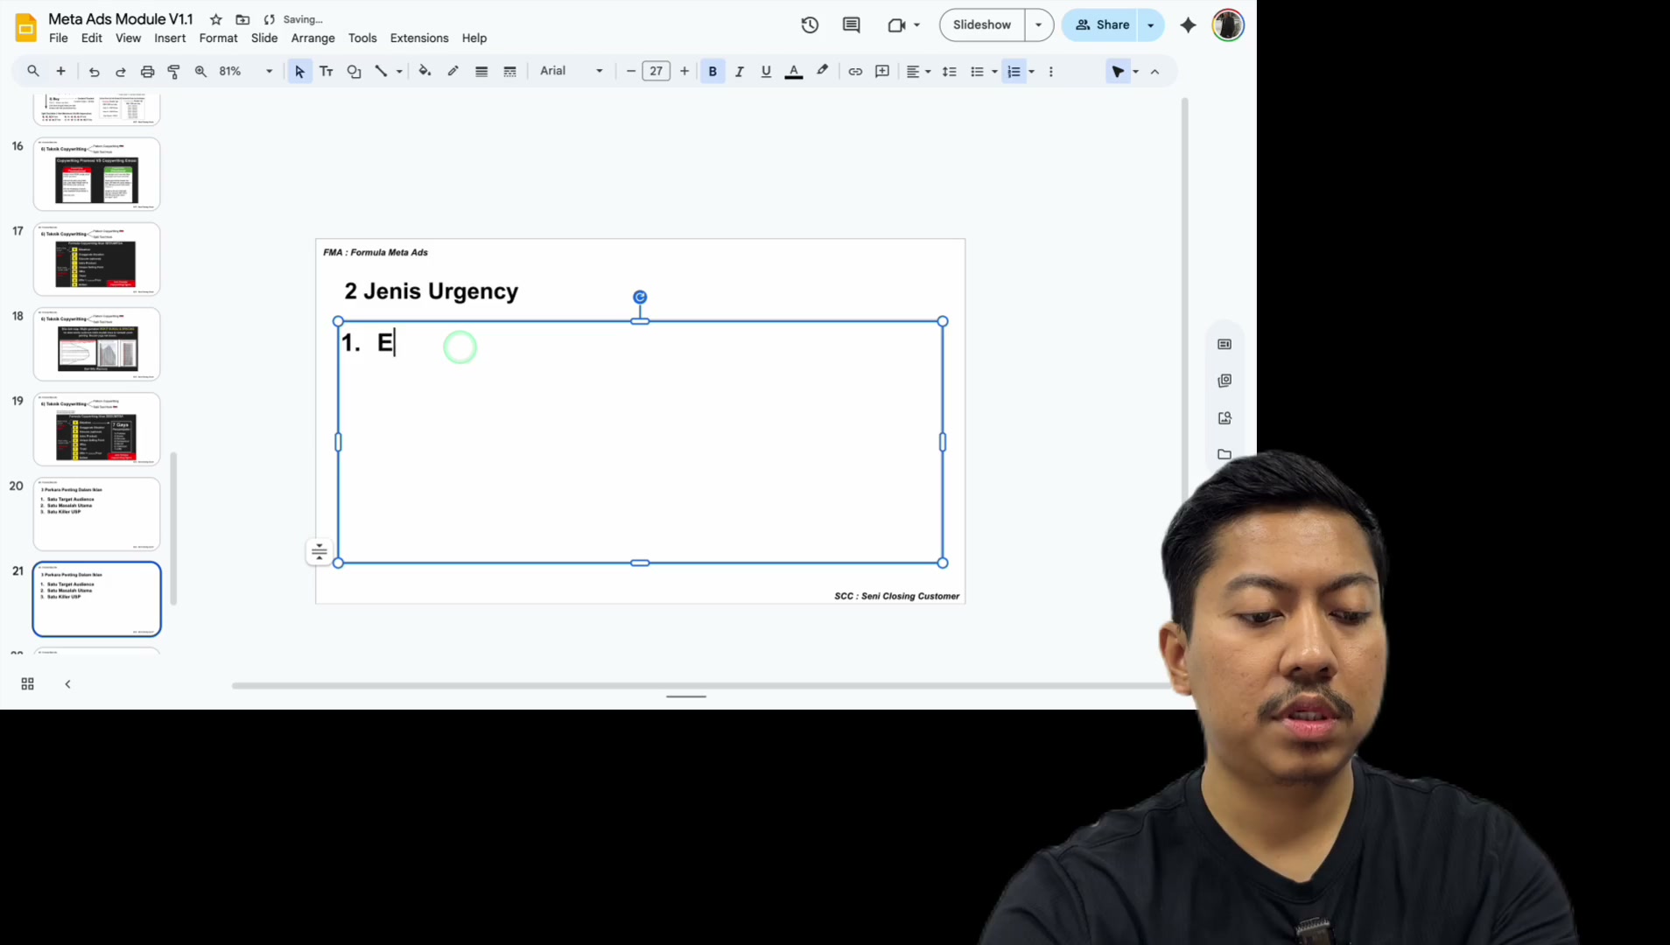1670x945 pixels.
Task: Open the Extensions menu
Action: coord(419,38)
